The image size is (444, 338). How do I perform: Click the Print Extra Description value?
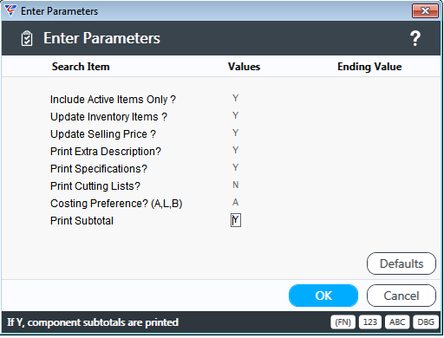235,150
